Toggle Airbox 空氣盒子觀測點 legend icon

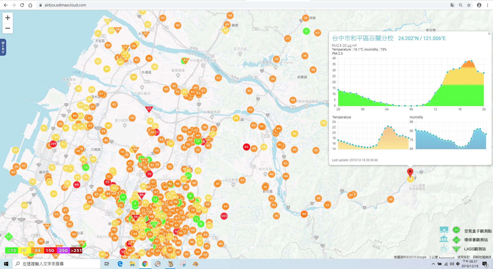click(x=444, y=230)
